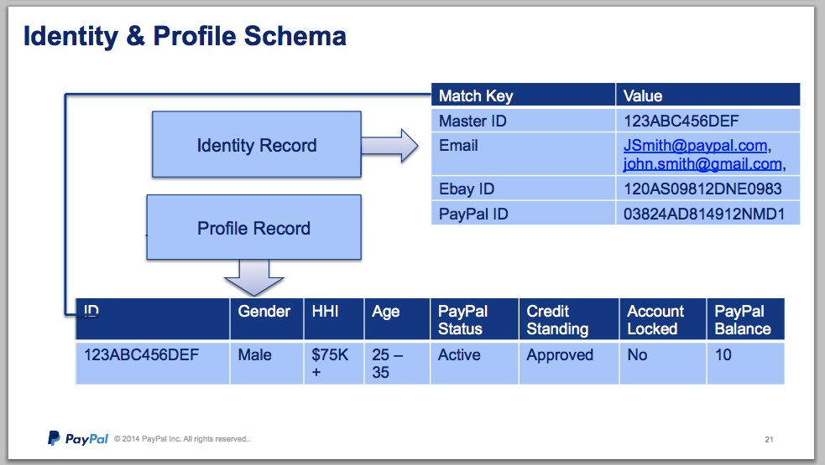
Task: Click the PayPal Balance value 10
Action: [x=723, y=355]
